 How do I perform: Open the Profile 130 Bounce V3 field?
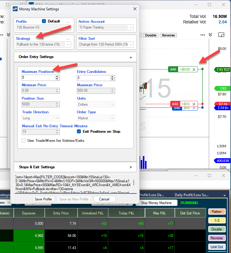coord(43,27)
